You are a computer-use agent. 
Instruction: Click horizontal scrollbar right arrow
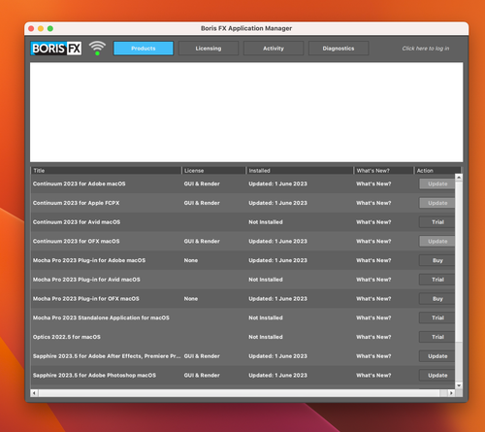451,393
